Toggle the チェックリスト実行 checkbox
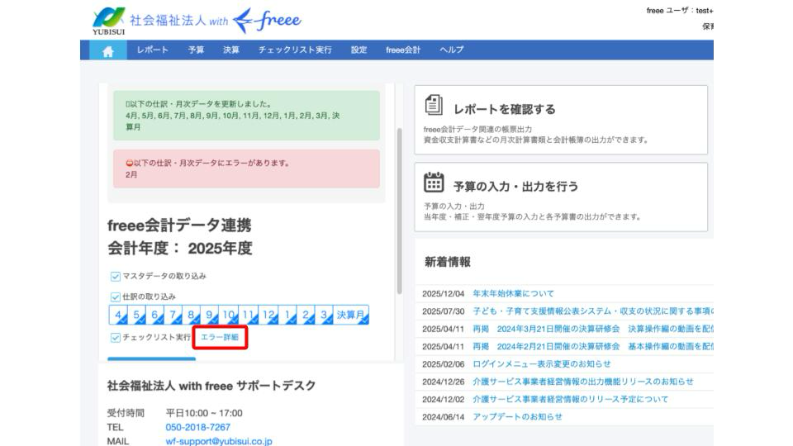The image size is (793, 446). 116,337
